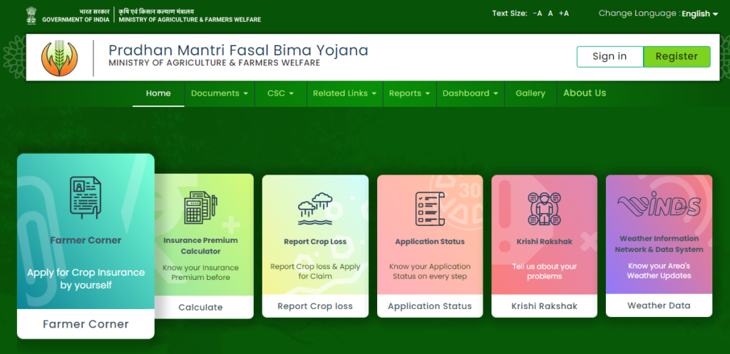Open the About Us menu item
Screen dimensions: 730x354
(585, 93)
